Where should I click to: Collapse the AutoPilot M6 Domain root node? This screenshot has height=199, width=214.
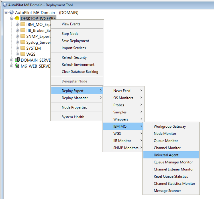[x=6, y=13]
